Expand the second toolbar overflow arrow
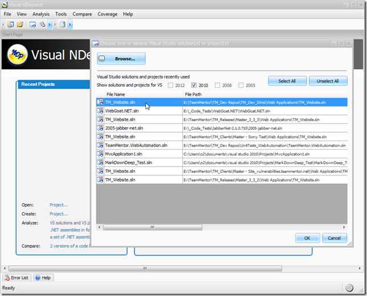The height and width of the screenshot is (296, 367). (70, 24)
